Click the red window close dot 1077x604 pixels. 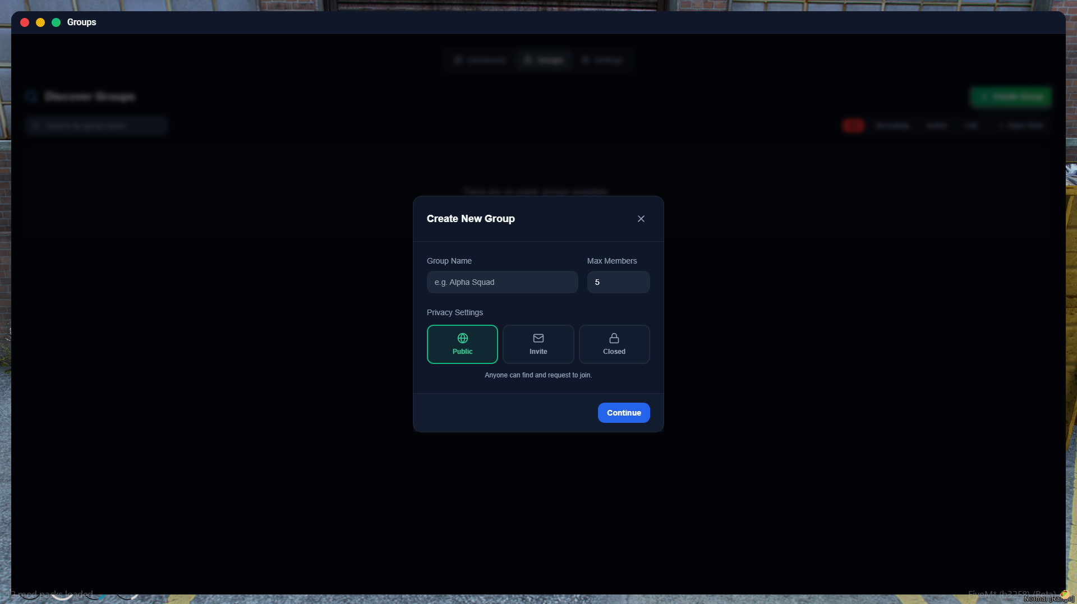pos(25,22)
